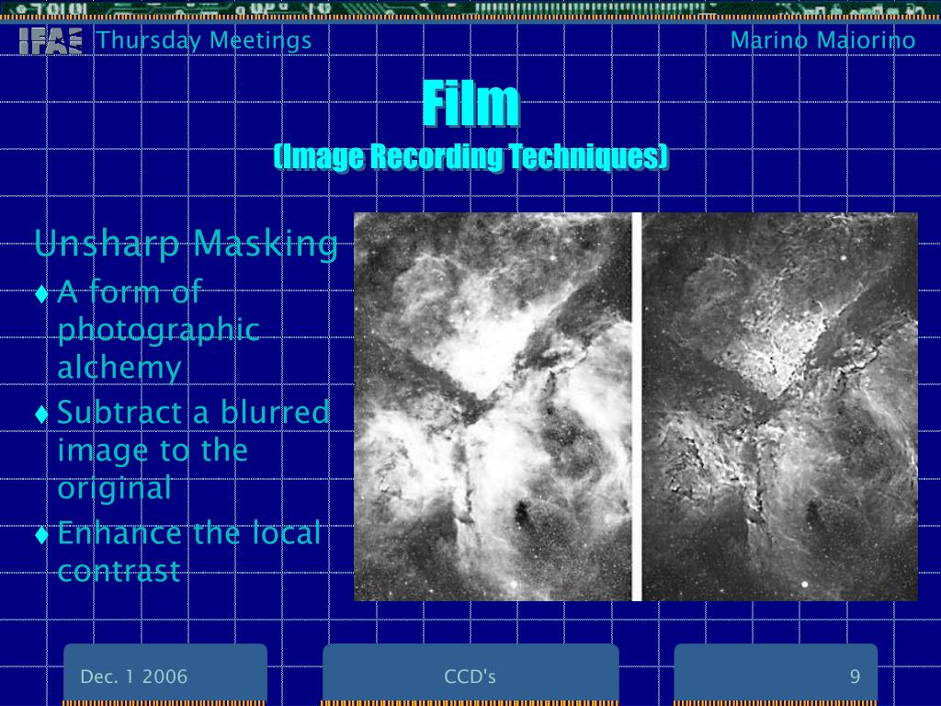Click the author name 'Marino Maiorino'

click(822, 40)
